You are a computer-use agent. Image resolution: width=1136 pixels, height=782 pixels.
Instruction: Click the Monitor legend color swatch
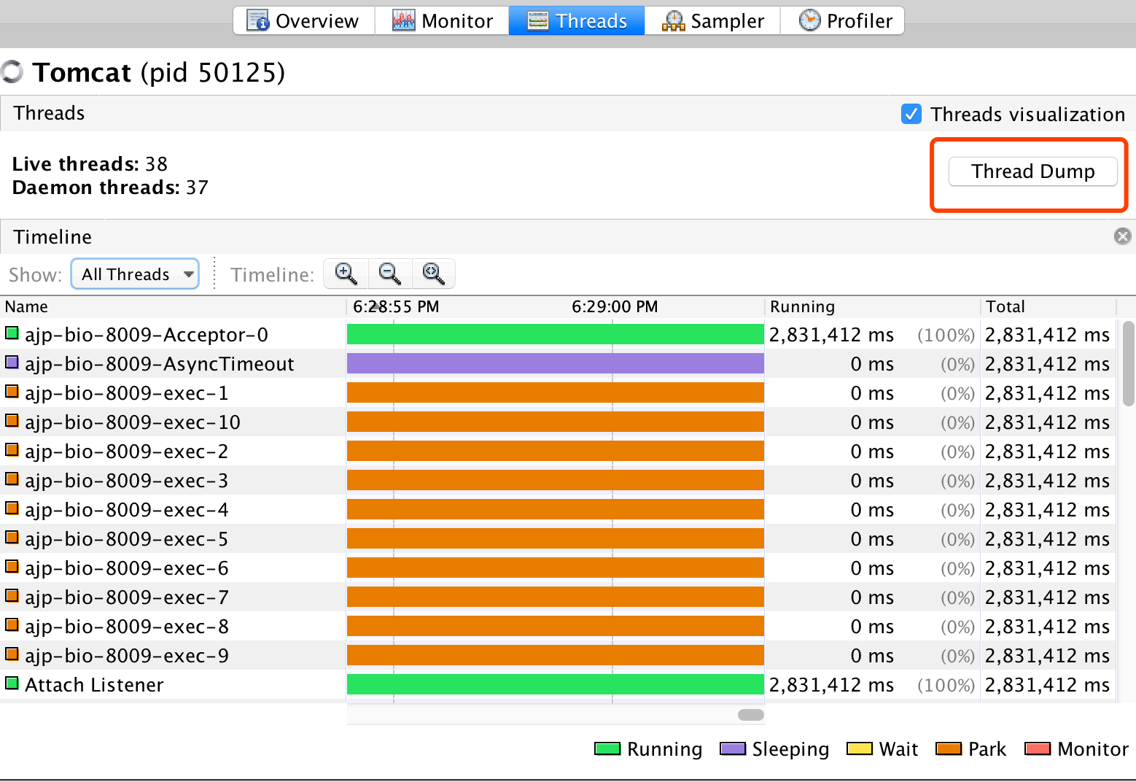coord(1038,748)
